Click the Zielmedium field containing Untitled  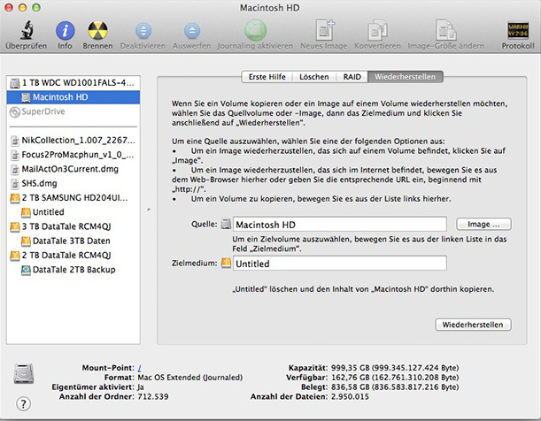tap(340, 264)
